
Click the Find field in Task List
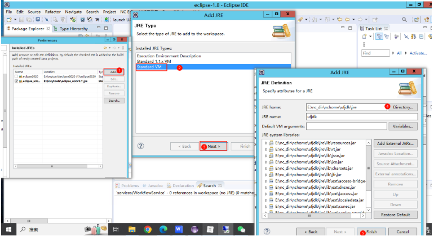(x=375, y=53)
